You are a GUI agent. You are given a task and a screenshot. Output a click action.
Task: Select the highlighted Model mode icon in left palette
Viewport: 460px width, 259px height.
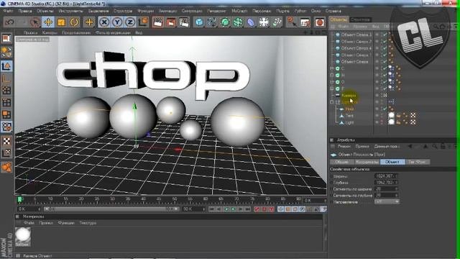click(x=6, y=66)
